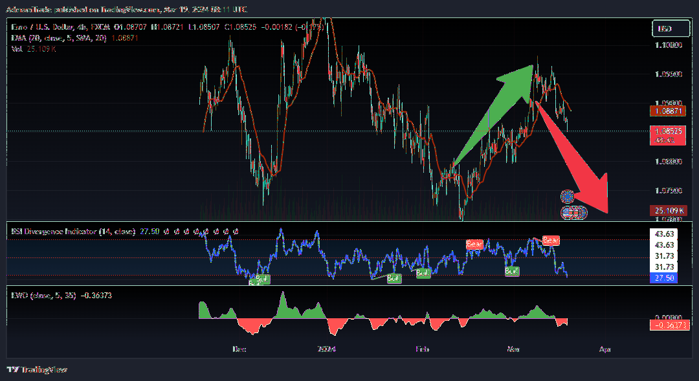Viewport: 699px width, 381px height.
Task: Click the Dec label on time axis
Action: point(239,349)
